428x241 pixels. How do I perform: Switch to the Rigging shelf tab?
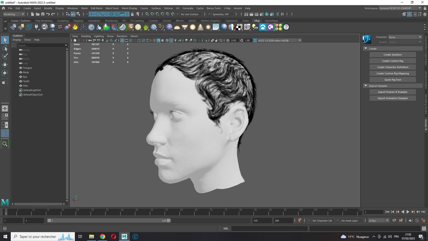tap(78, 21)
